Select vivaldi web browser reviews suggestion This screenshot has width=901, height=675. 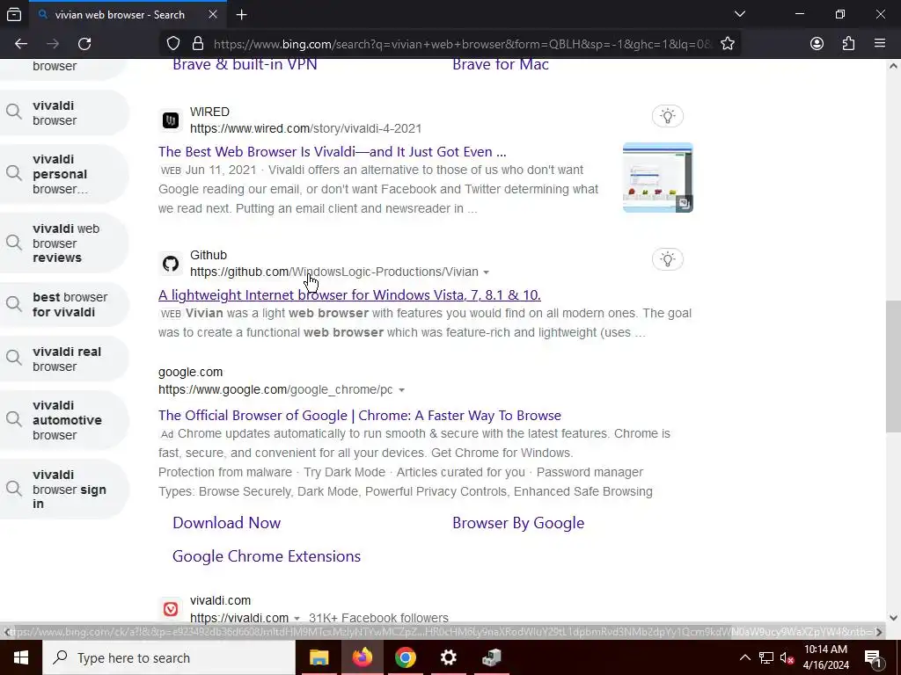[64, 243]
